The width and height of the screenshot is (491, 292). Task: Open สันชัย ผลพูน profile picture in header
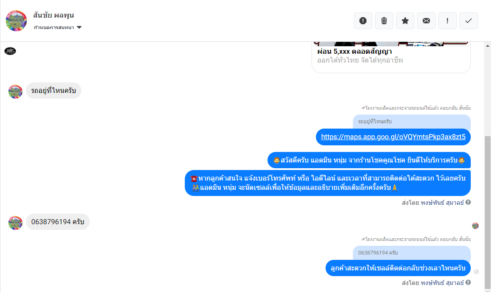click(x=16, y=21)
